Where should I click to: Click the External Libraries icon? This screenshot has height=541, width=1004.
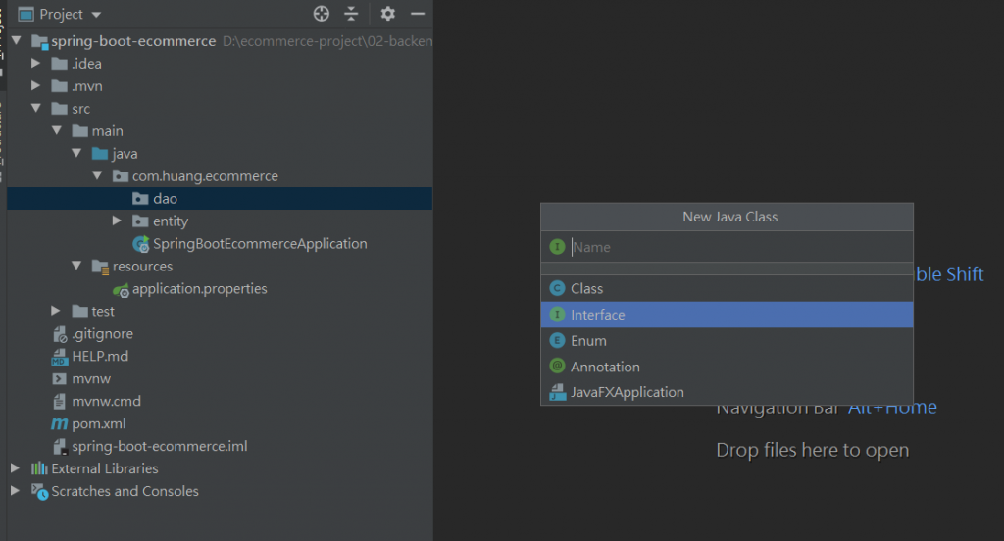pyautogui.click(x=39, y=469)
